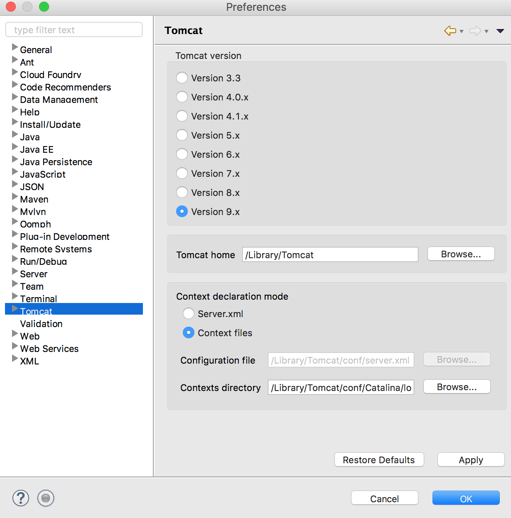
Task: Select the Version 4.1.x radio button
Action: [x=182, y=116]
